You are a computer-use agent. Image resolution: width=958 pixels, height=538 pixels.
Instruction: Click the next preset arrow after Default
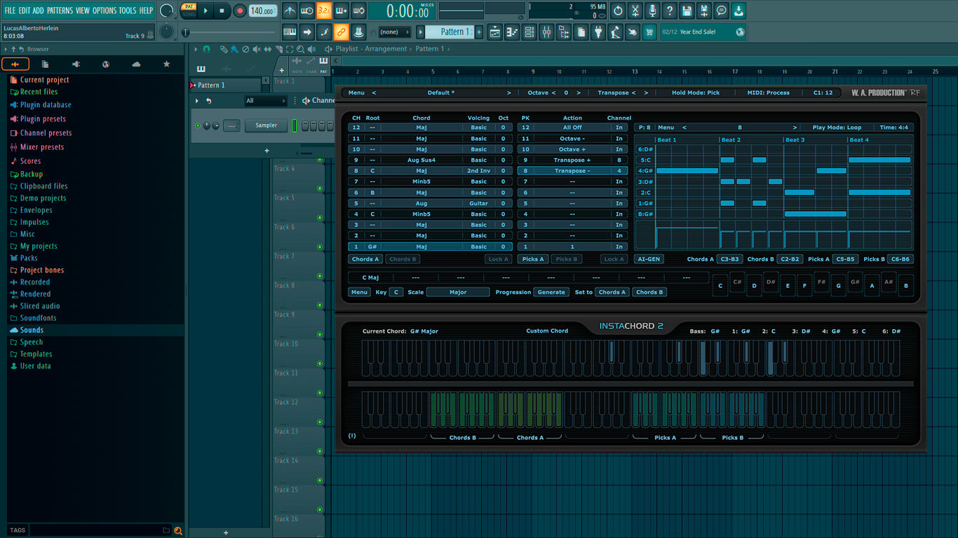tap(509, 92)
